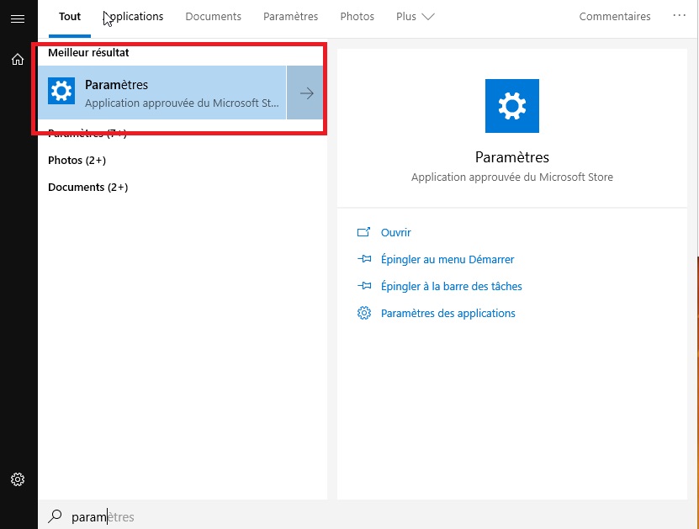Click the magnifier search icon

pyautogui.click(x=55, y=516)
